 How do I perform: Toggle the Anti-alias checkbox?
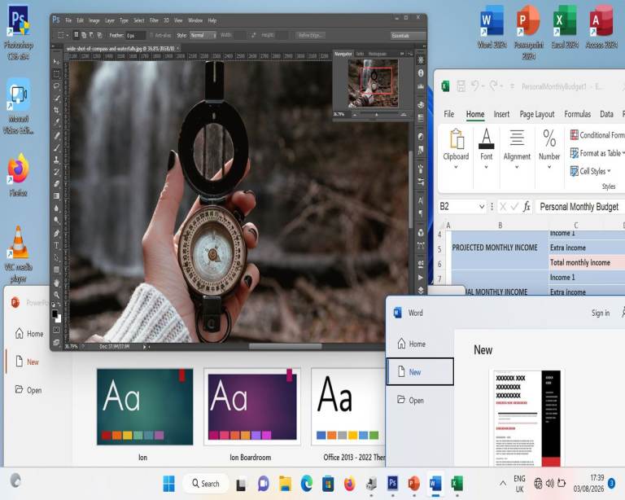pos(151,36)
